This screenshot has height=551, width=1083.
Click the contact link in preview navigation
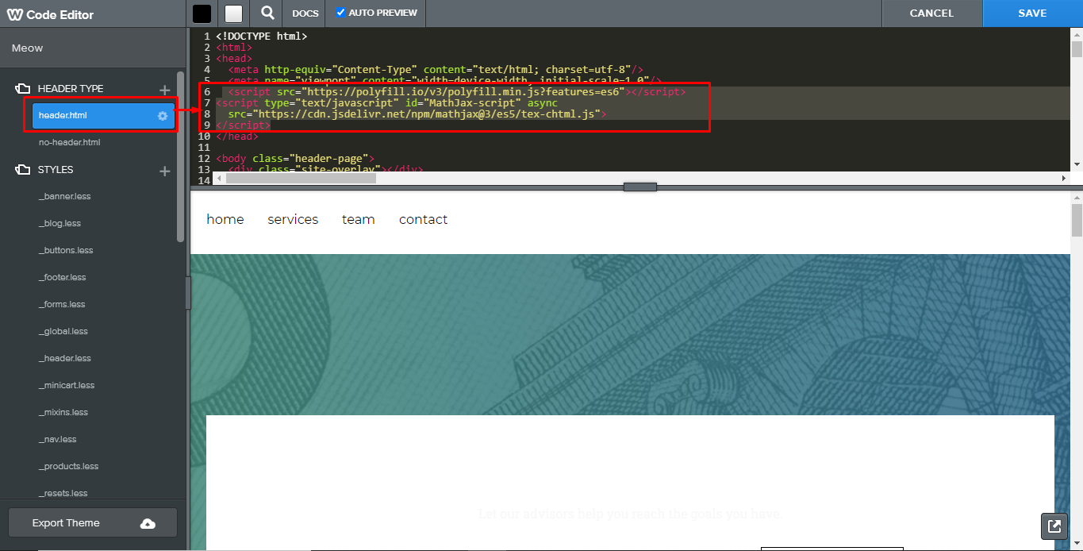(423, 220)
